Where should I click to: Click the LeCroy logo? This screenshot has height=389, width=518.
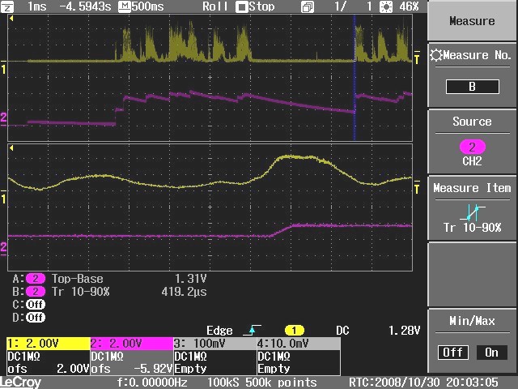(x=21, y=383)
